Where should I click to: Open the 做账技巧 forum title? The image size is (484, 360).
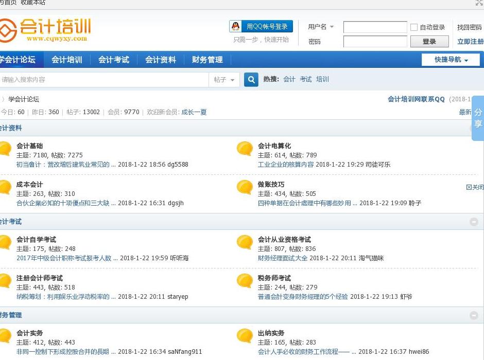point(271,184)
